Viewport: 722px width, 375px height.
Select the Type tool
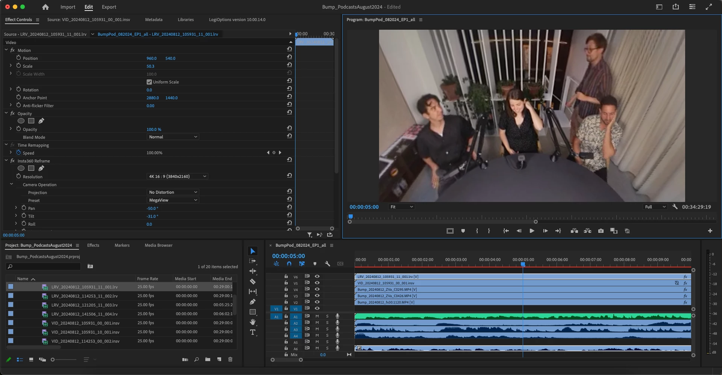(x=253, y=332)
